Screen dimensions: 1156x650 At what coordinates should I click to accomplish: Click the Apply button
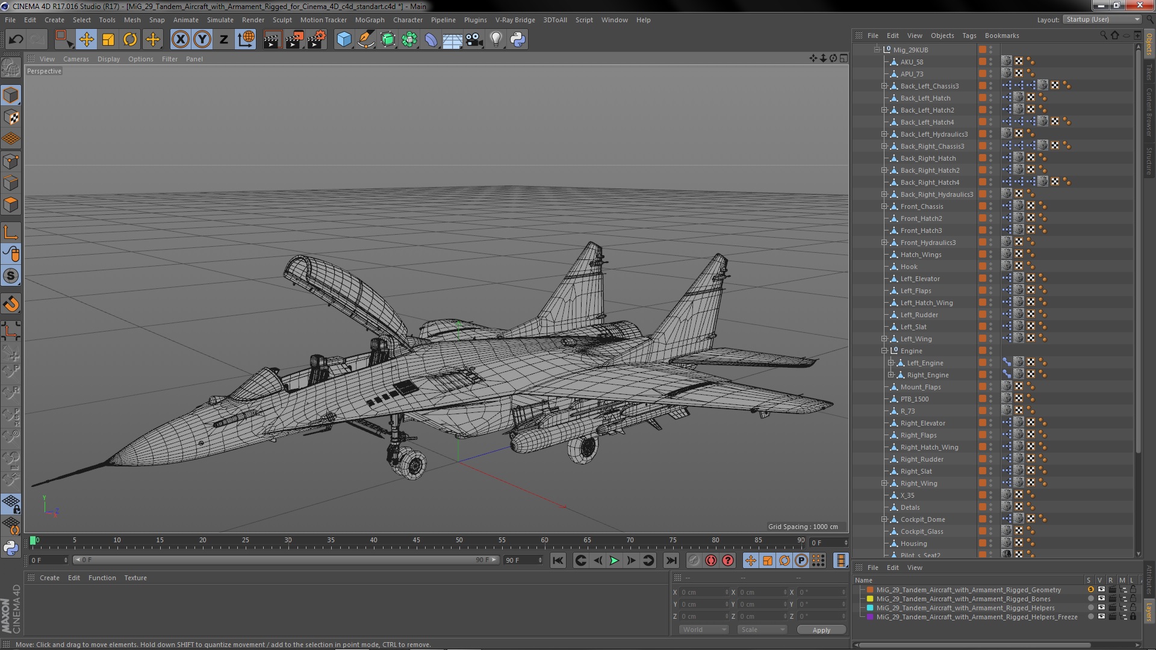[x=821, y=630]
